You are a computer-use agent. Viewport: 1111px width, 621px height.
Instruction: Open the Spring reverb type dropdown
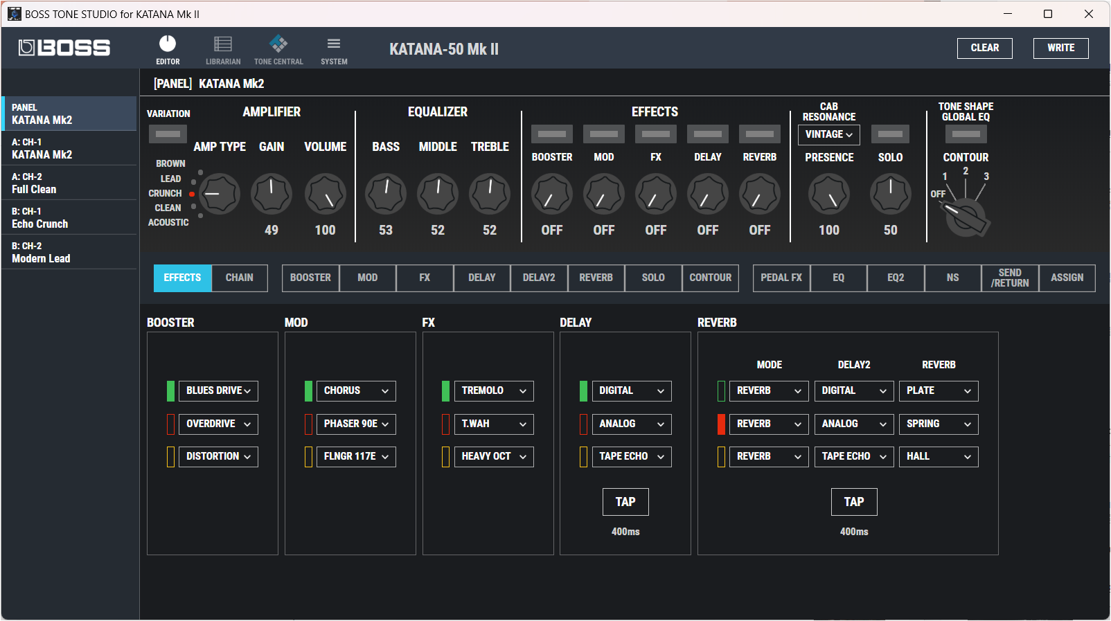click(x=939, y=424)
